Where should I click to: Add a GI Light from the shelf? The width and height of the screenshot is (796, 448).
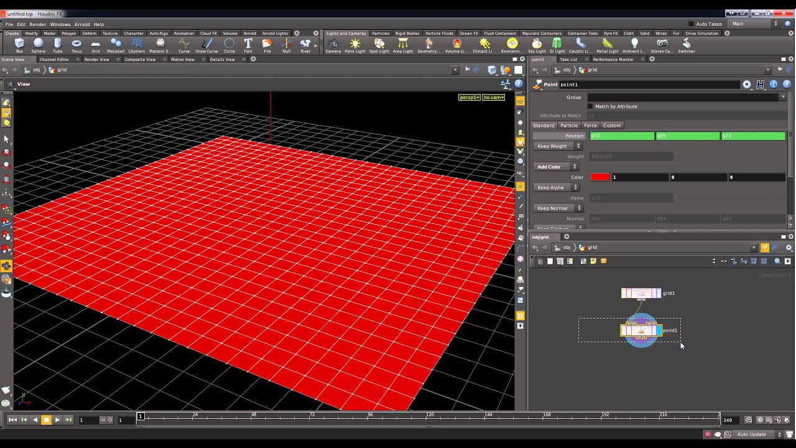(x=558, y=45)
